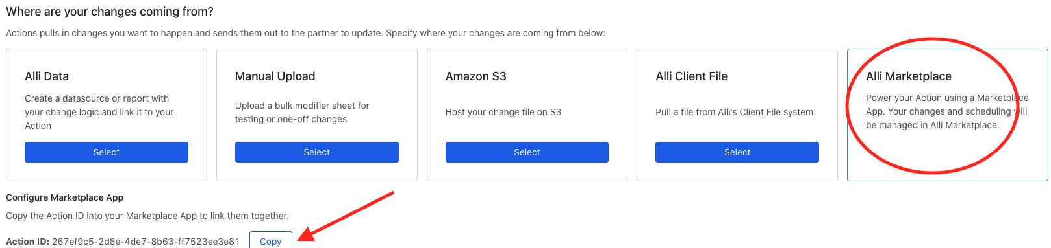Select the Alli Client File source
The image size is (1051, 248).
pyautogui.click(x=737, y=152)
